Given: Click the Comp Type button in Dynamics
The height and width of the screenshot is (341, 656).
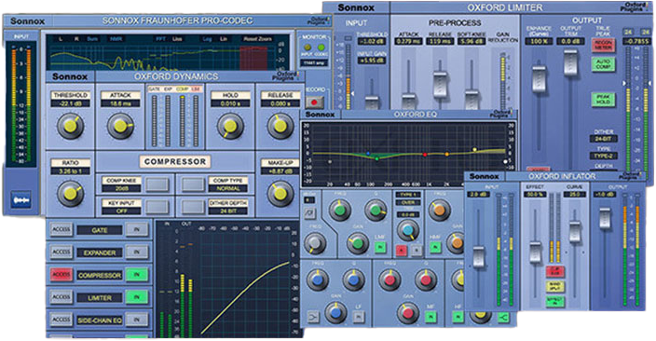Looking at the screenshot, I should [193, 184].
